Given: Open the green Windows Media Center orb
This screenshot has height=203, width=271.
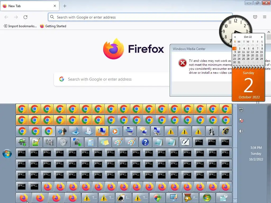Looking at the screenshot, I should [x=207, y=198].
